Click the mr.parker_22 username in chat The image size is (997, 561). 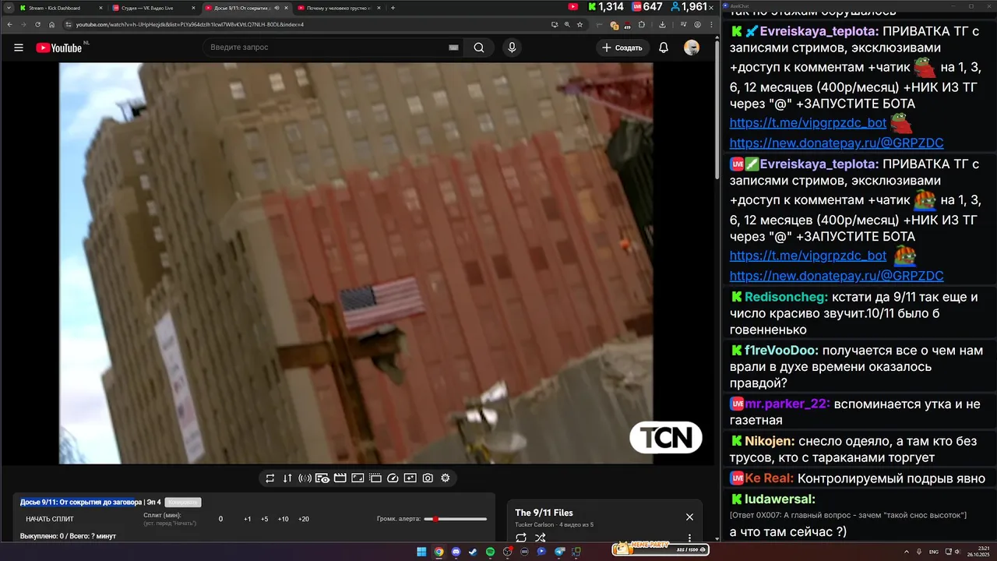(785, 404)
